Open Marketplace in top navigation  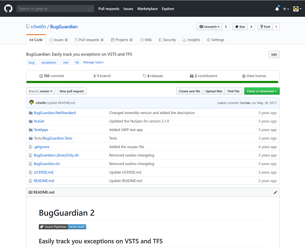click(148, 9)
